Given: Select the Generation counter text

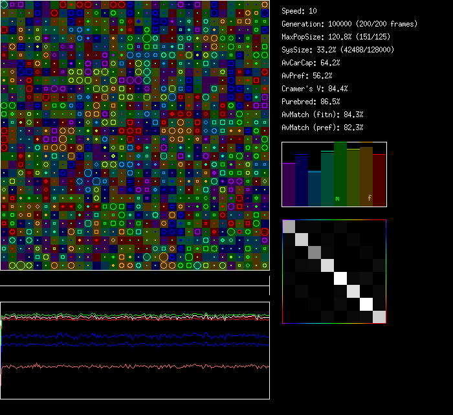Looking at the screenshot, I should point(349,24).
